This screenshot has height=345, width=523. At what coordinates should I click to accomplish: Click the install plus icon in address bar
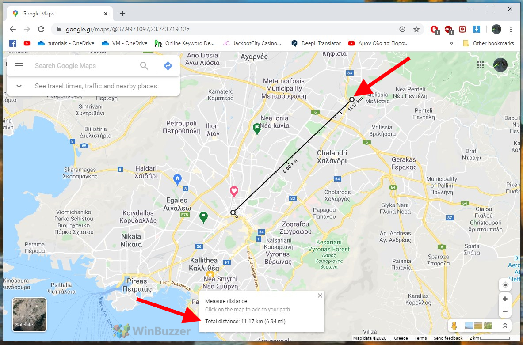click(402, 29)
